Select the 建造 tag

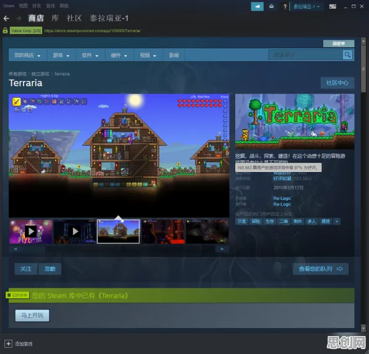[x=326, y=222]
